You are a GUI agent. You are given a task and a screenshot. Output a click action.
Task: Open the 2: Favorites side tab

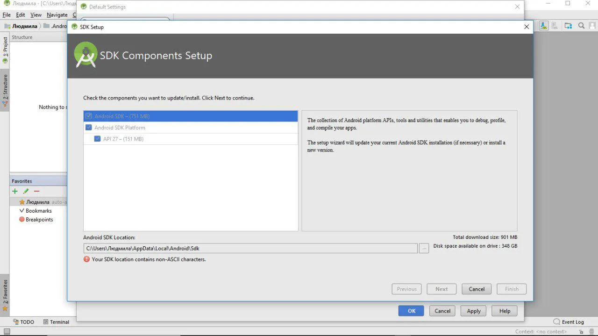(5, 295)
